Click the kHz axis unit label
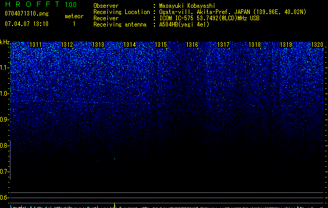The height and width of the screenshot is (208, 328). click(x=5, y=42)
